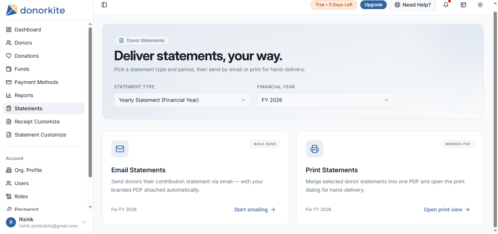
Task: Open Org. Profile settings
Action: [x=44, y=170]
